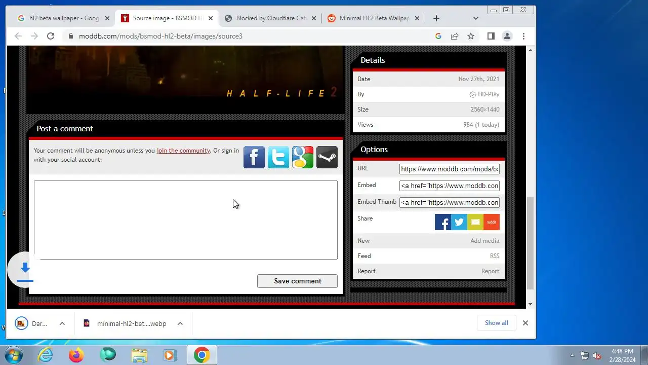Switch to hl2 beta wallpaper Google tab
Screen dimensions: 648x365
[64, 18]
